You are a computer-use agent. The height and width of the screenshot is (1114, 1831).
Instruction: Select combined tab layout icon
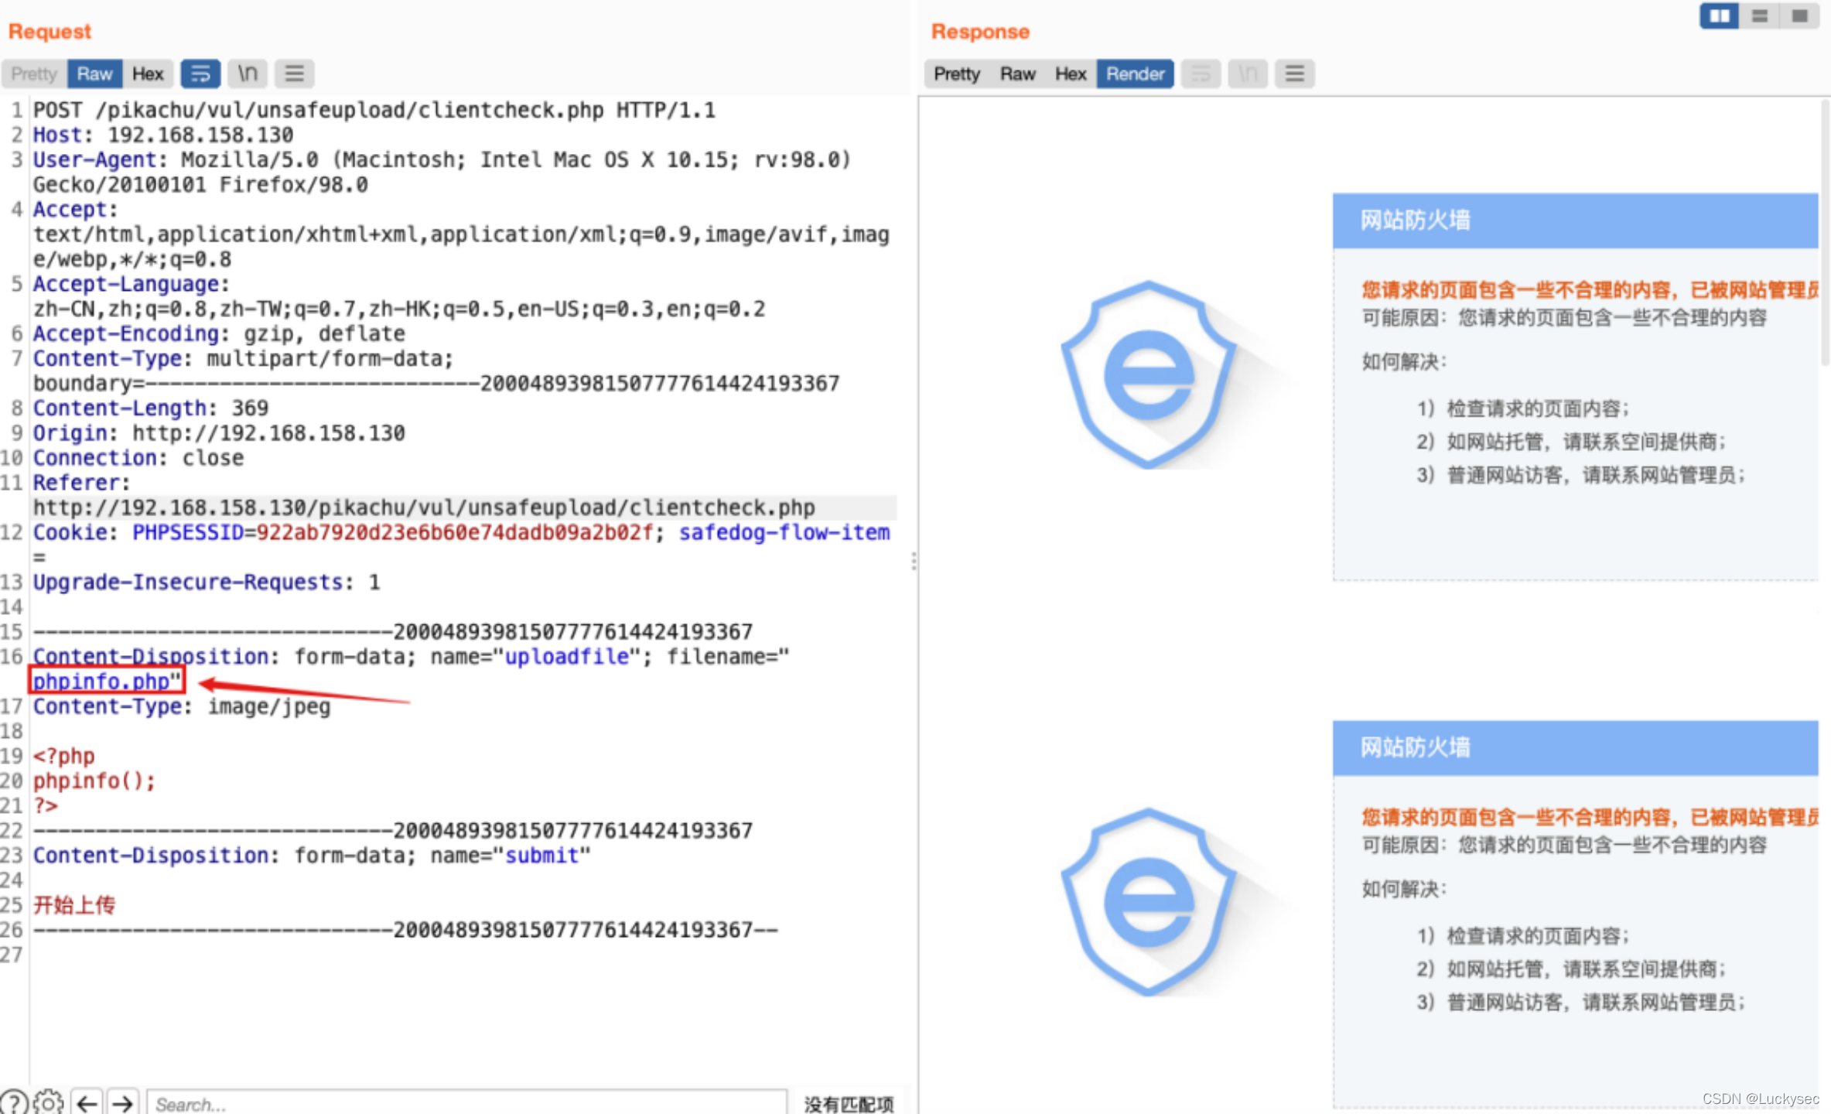point(1799,15)
